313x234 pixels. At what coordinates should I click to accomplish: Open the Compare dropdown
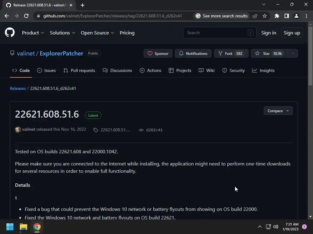click(x=278, y=111)
